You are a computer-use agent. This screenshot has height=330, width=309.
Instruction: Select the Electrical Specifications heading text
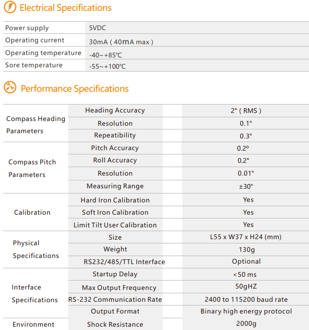65,8
